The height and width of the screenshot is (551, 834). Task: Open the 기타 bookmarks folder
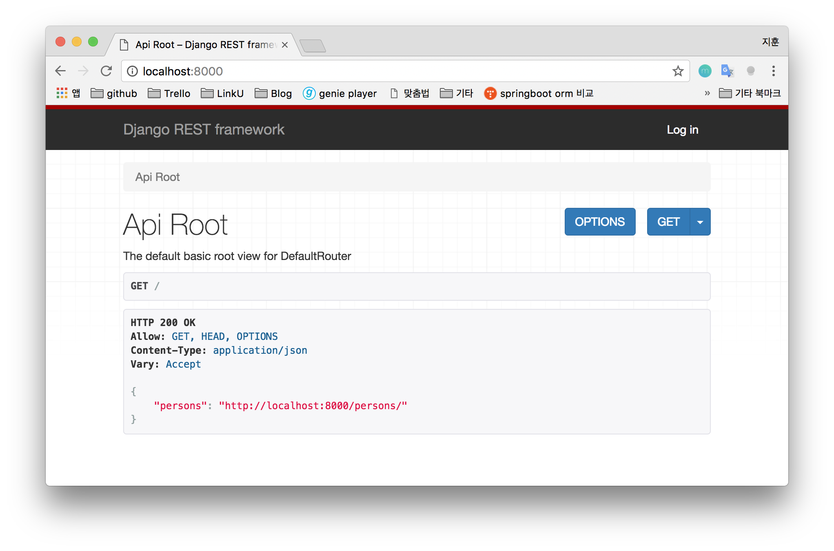coord(456,93)
